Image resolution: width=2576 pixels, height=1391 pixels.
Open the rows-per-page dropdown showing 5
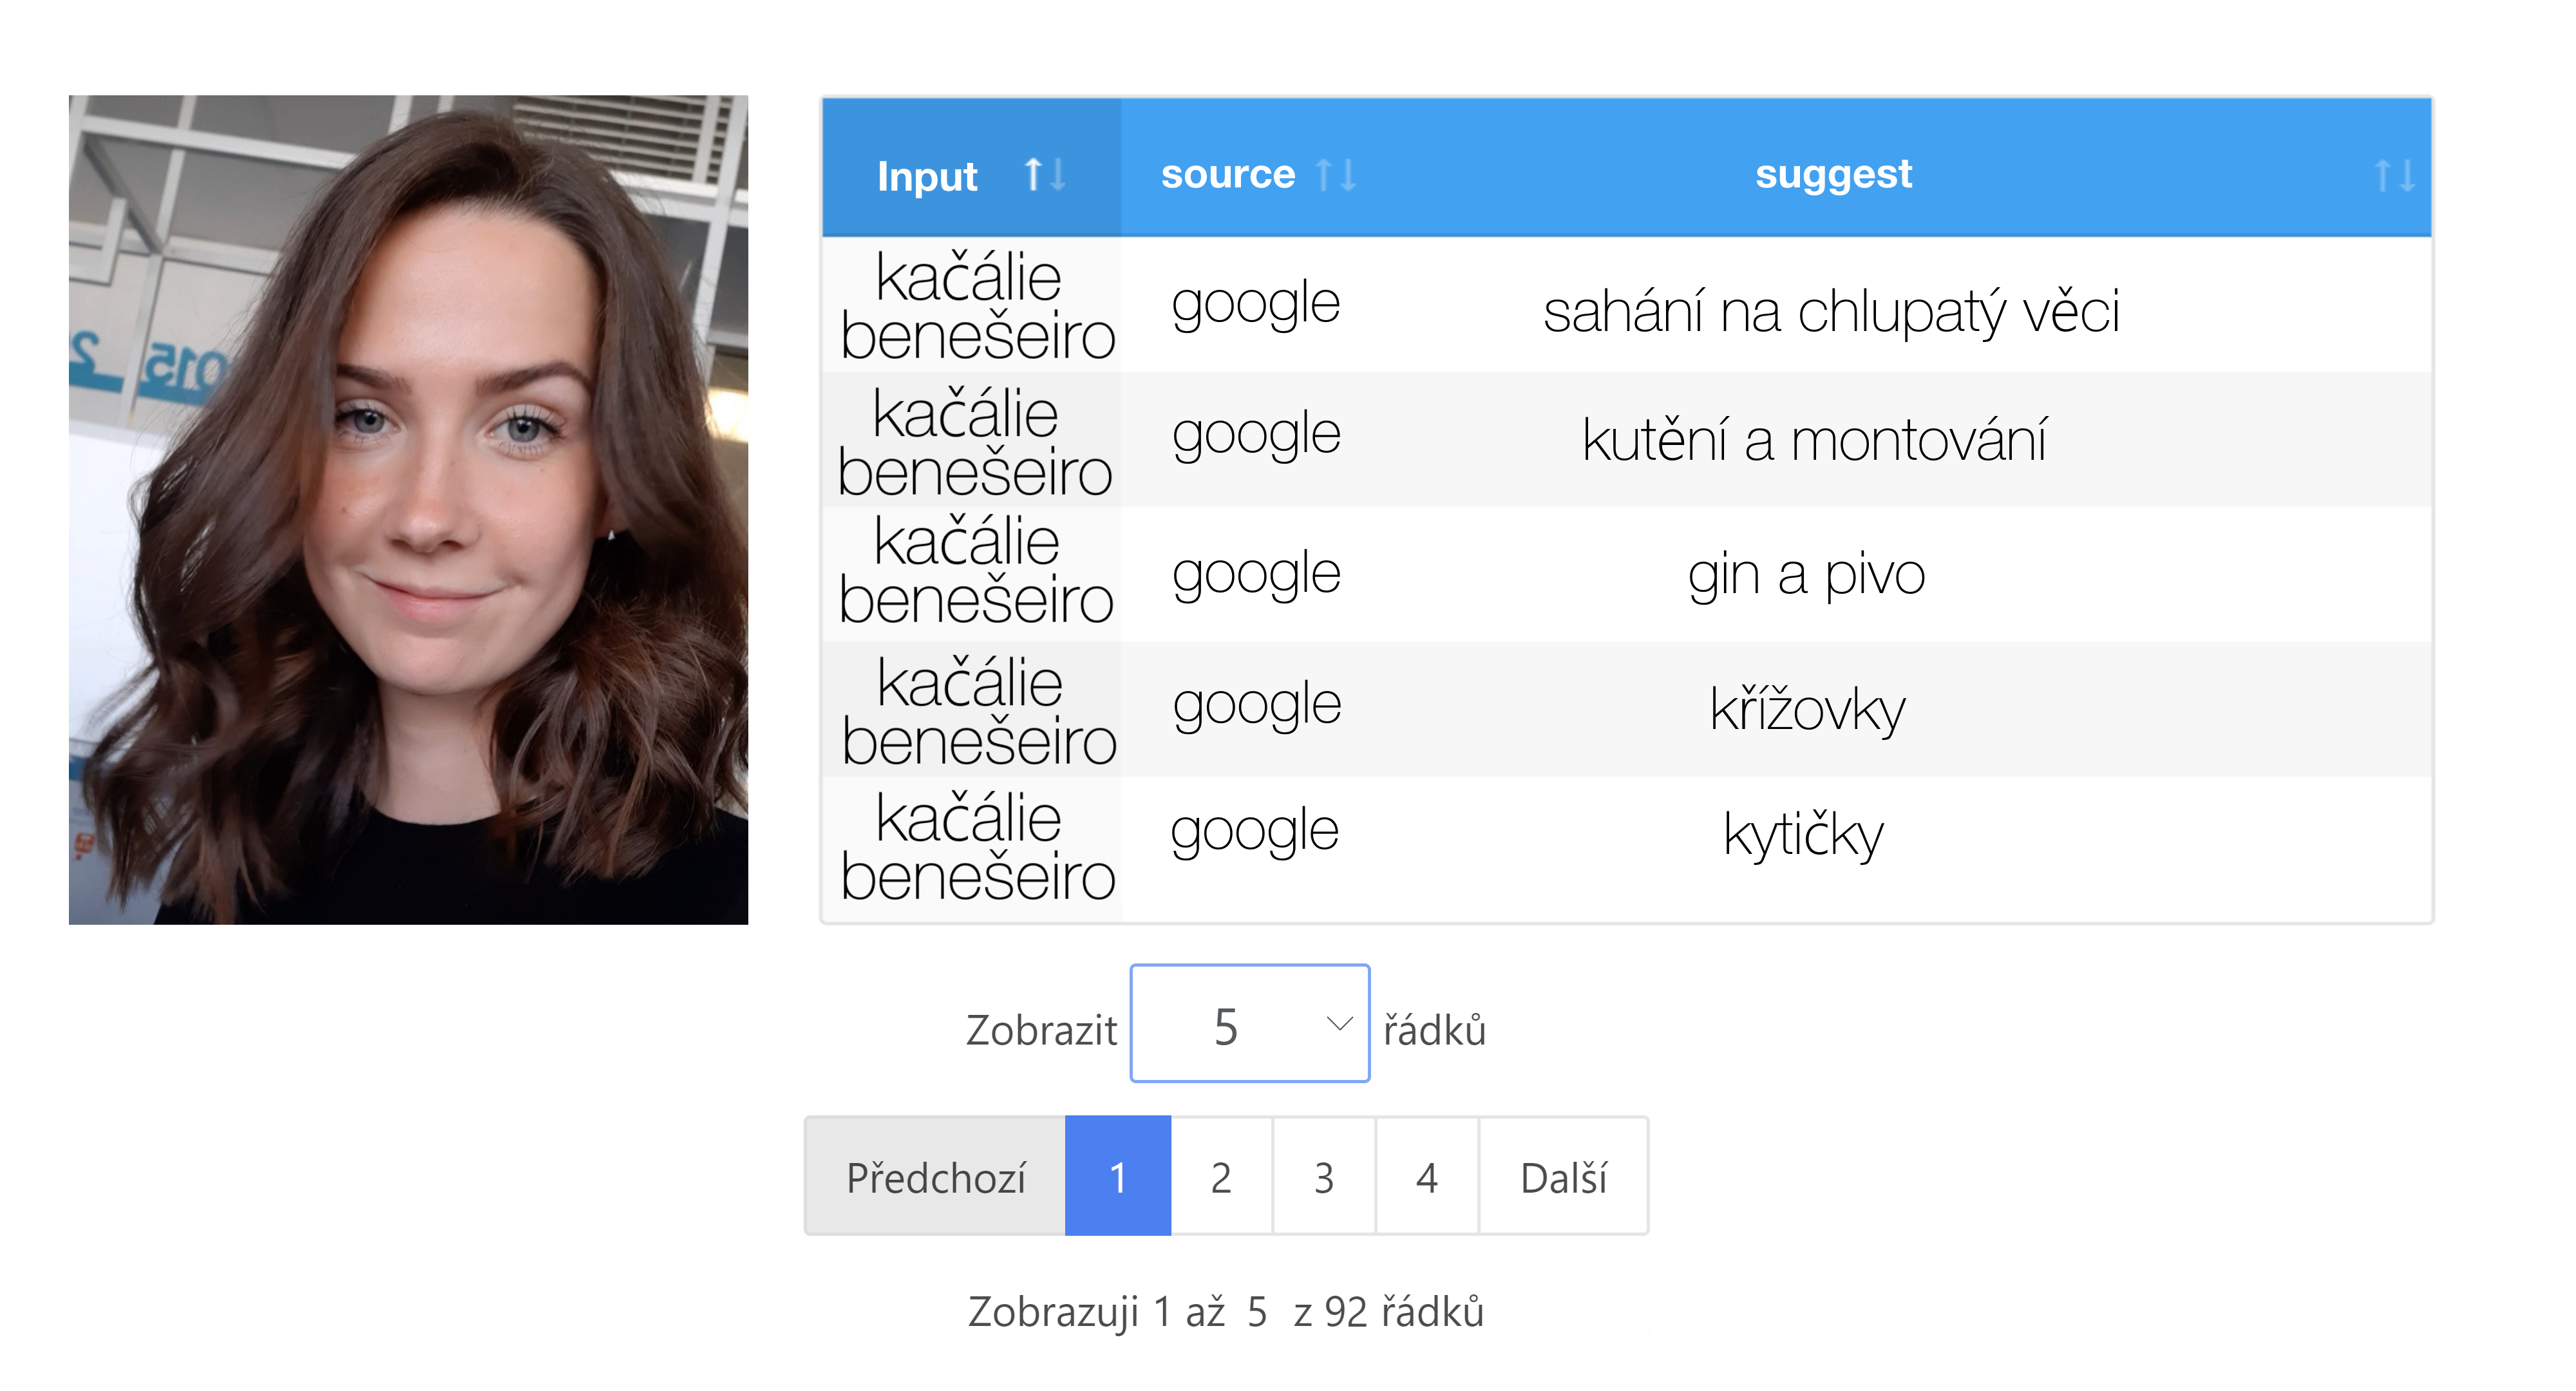click(x=1249, y=1023)
